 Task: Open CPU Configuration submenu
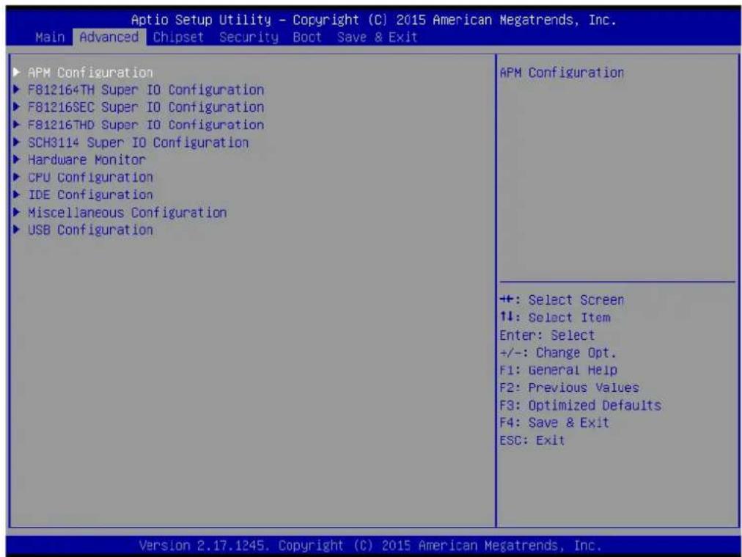[90, 177]
